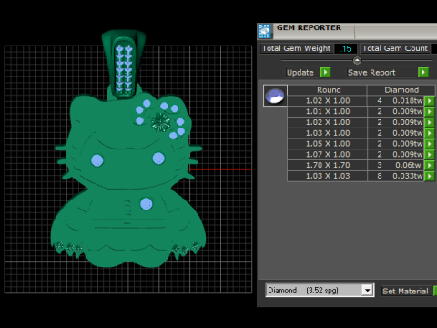Screen dimensions: 437x328
Task: Click the 0.06tw weight cell
Action: [x=408, y=165]
